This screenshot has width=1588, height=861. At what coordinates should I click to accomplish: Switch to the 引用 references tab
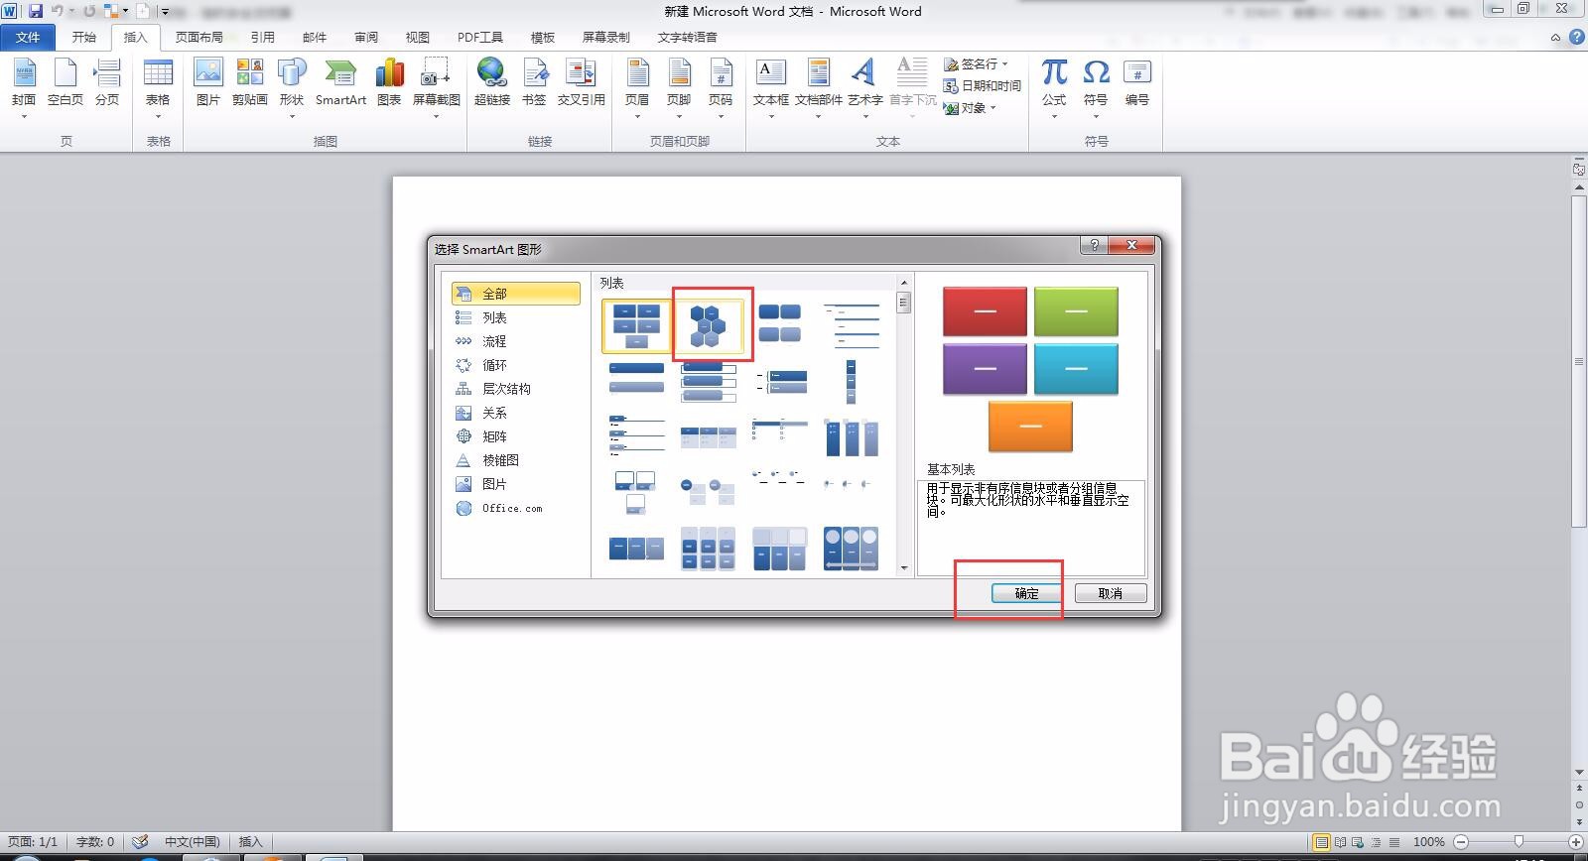263,37
